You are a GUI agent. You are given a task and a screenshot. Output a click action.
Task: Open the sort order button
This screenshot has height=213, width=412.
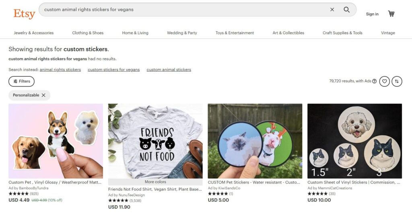pyautogui.click(x=397, y=81)
